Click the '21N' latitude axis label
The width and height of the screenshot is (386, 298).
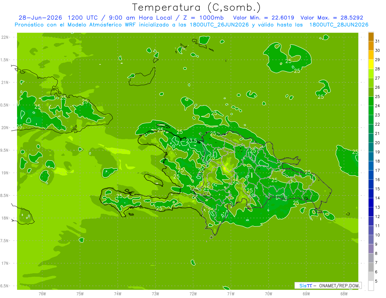click(5, 82)
